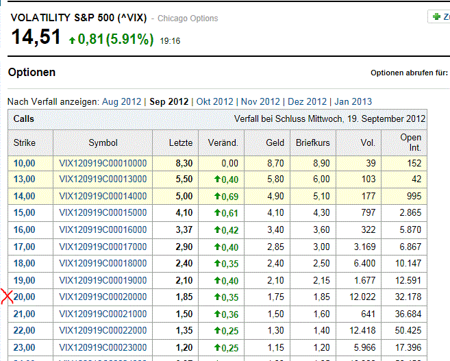Image resolution: width=450 pixels, height=361 pixels.
Task: Open strike 19,00 link
Action: coord(25,280)
